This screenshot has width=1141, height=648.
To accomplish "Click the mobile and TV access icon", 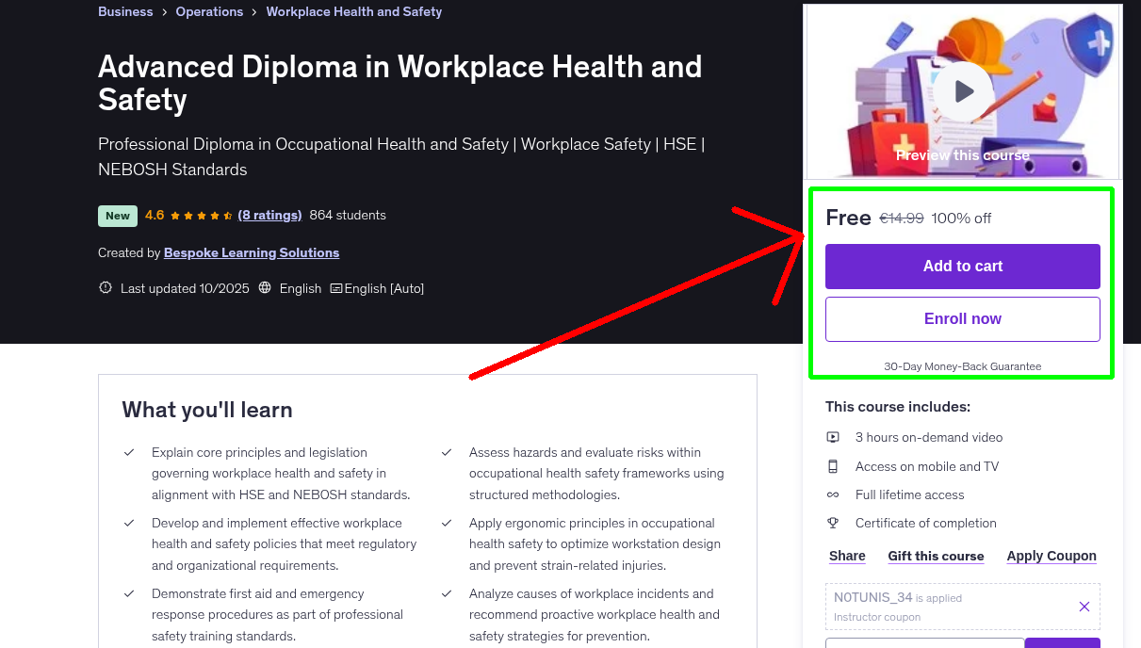I will click(x=833, y=465).
